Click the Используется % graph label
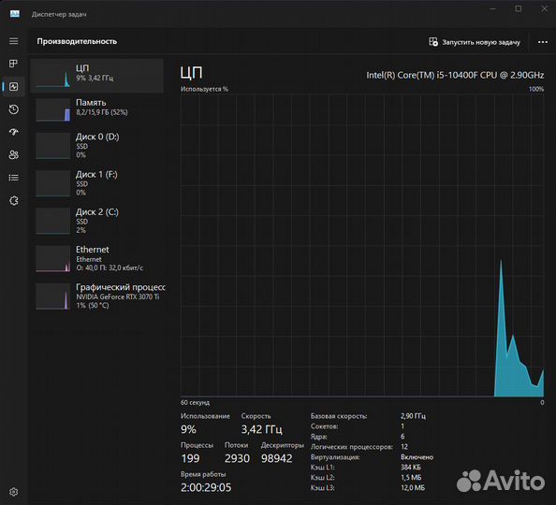556x505 pixels. (x=204, y=89)
